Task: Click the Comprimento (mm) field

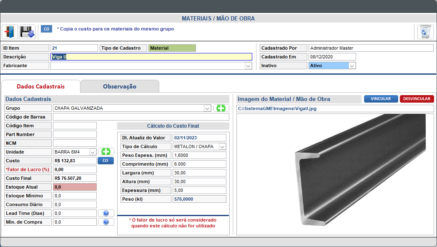Action: [x=199, y=164]
